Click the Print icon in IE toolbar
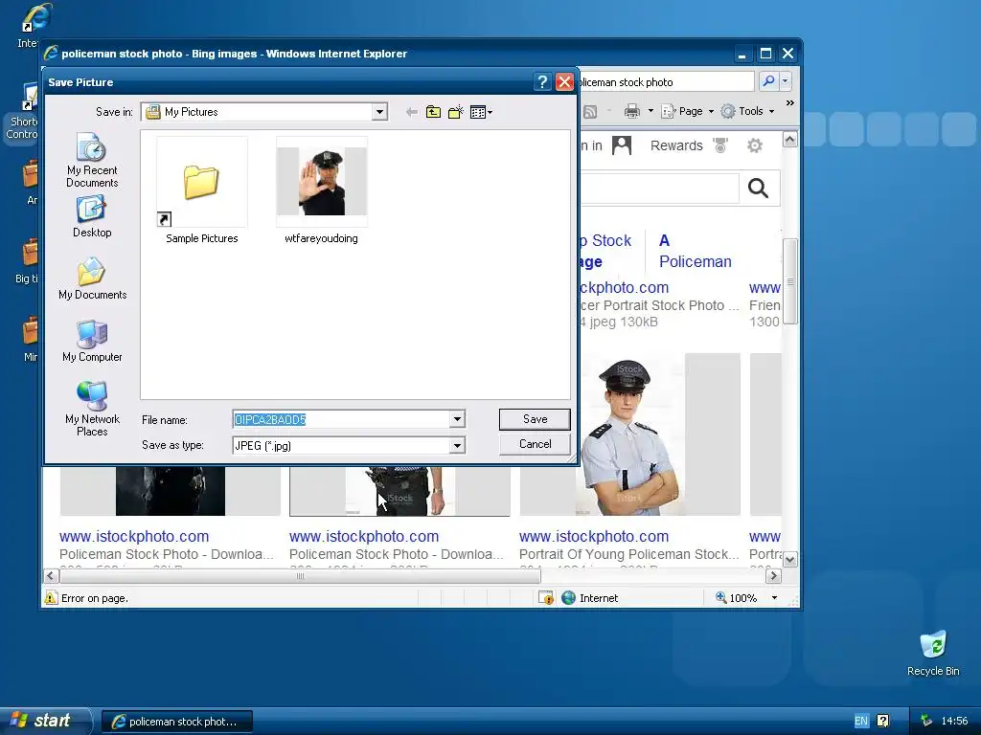 tap(632, 111)
